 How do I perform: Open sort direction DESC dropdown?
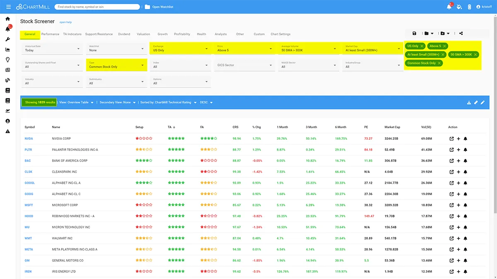(206, 103)
